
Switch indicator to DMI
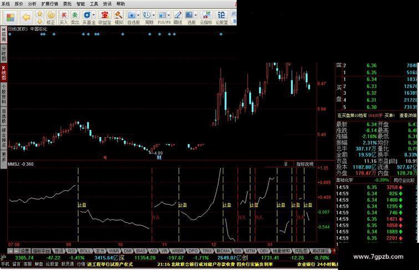(127, 251)
